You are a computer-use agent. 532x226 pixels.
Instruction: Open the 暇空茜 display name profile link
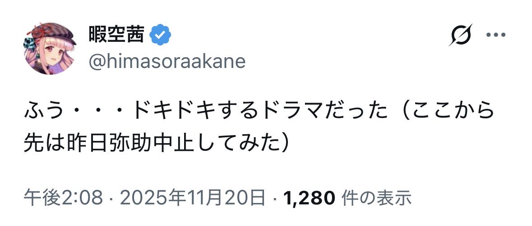tap(116, 35)
